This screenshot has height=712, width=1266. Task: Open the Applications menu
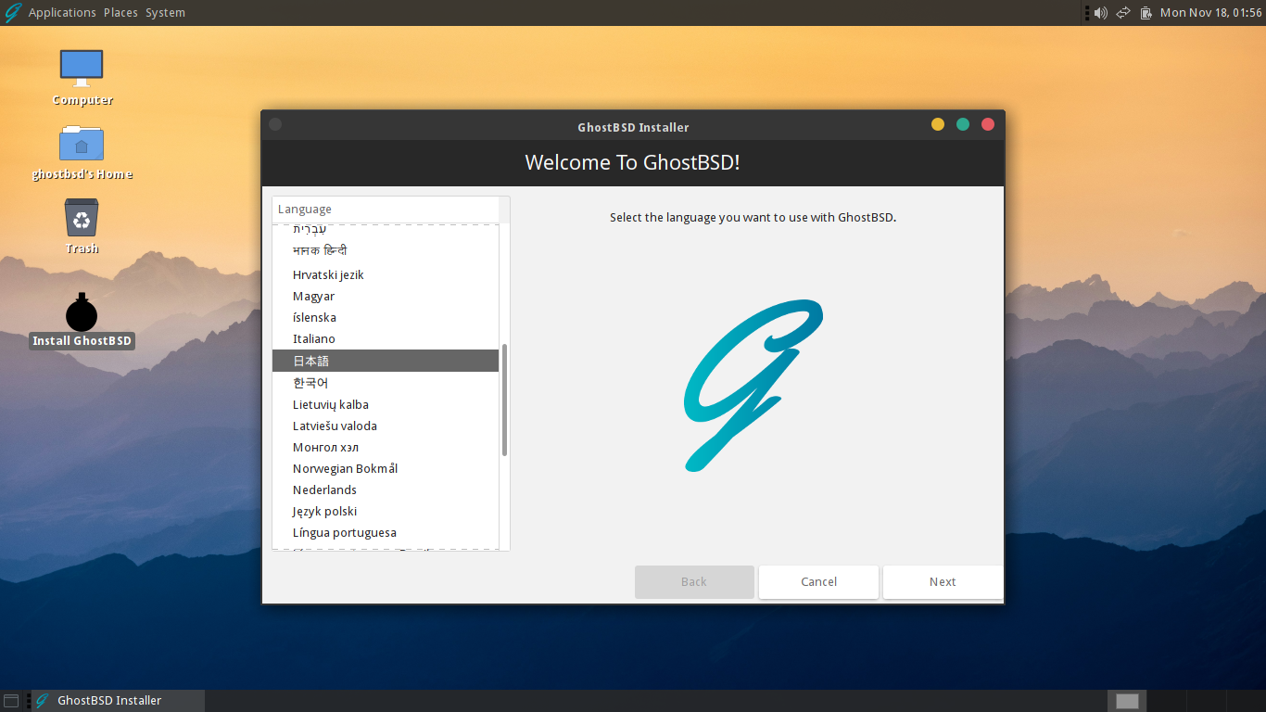coord(62,13)
